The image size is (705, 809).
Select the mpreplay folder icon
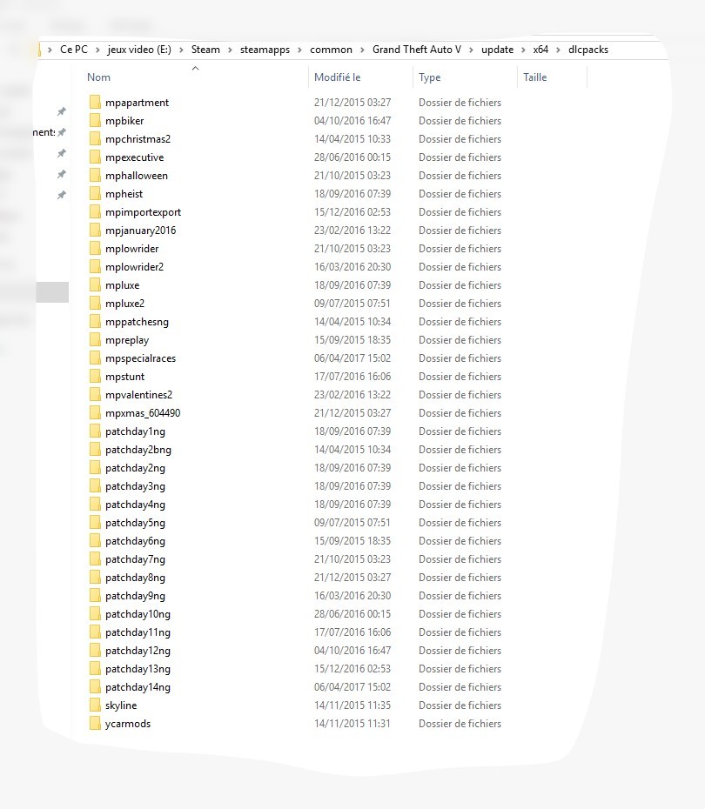[x=95, y=339]
